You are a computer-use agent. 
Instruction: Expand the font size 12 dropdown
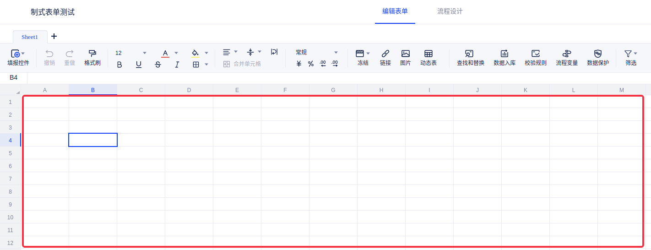(x=145, y=53)
